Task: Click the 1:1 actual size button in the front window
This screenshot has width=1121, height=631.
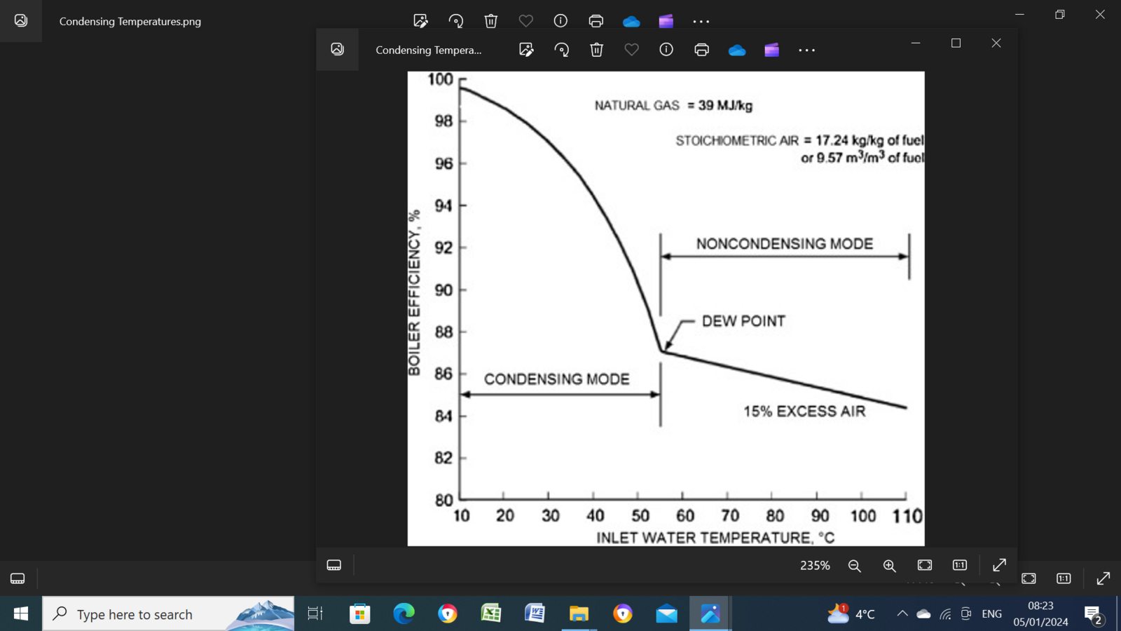Action: click(x=960, y=565)
